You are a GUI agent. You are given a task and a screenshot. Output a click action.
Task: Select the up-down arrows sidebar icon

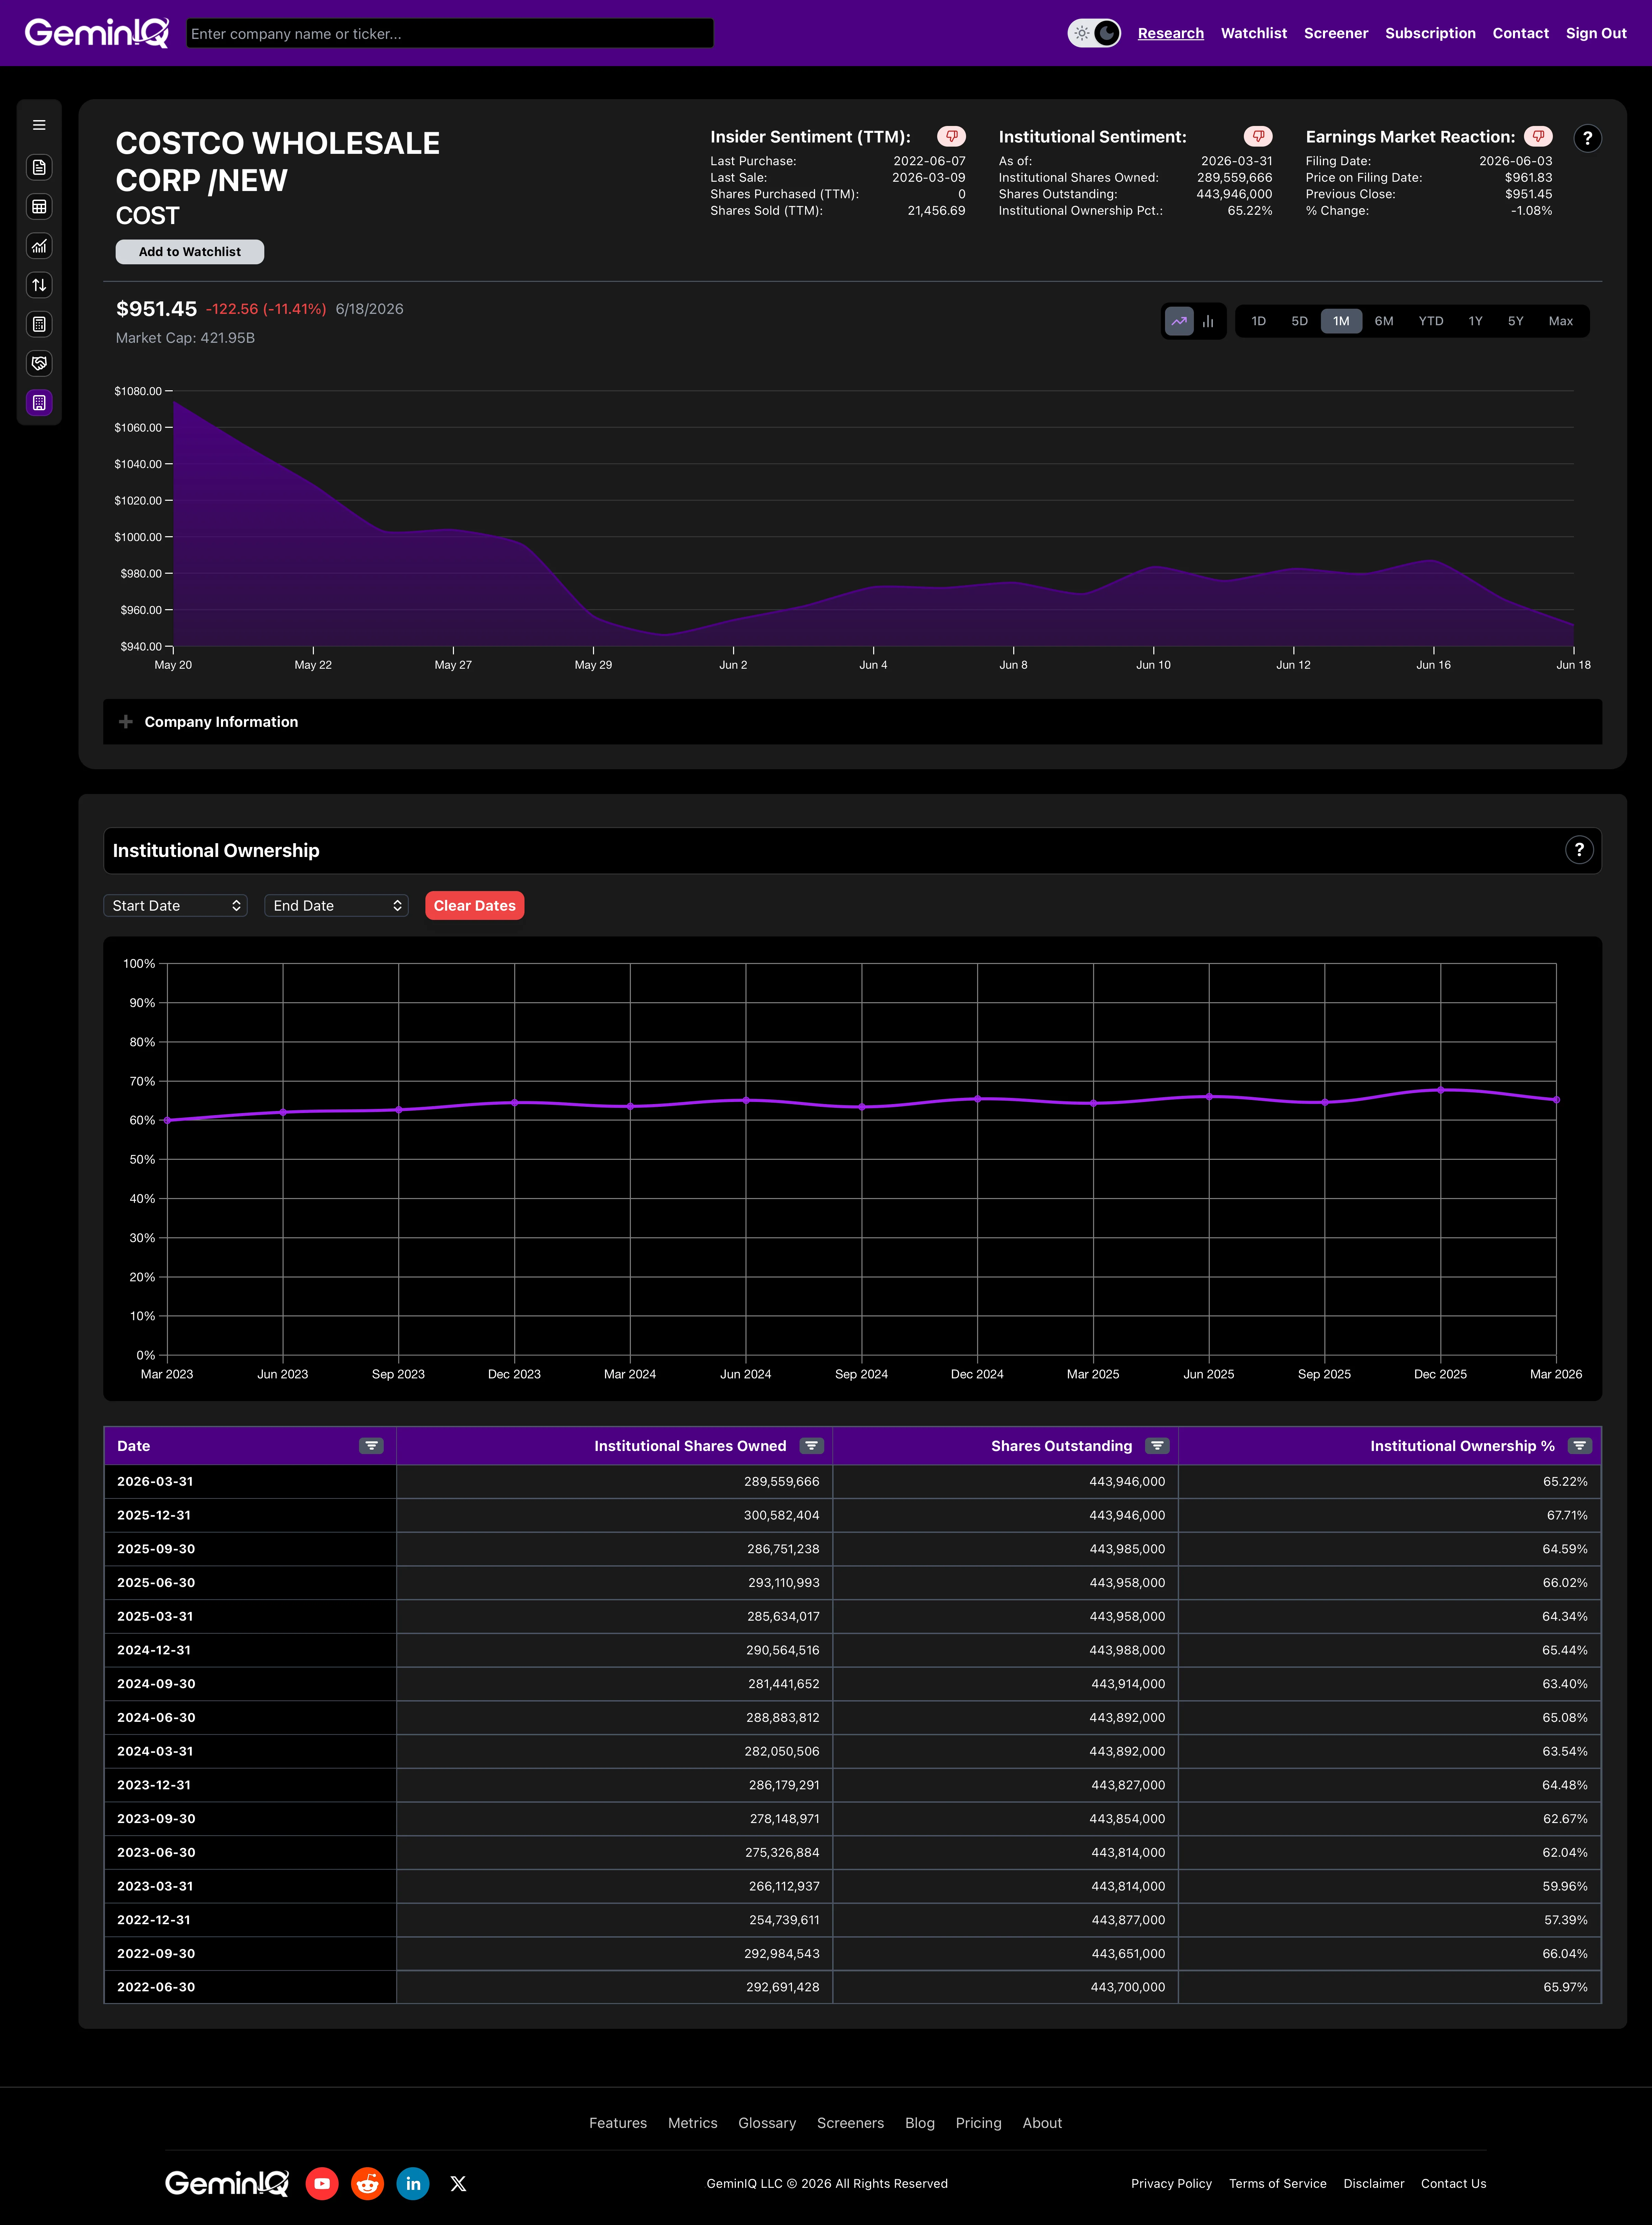pos(39,285)
